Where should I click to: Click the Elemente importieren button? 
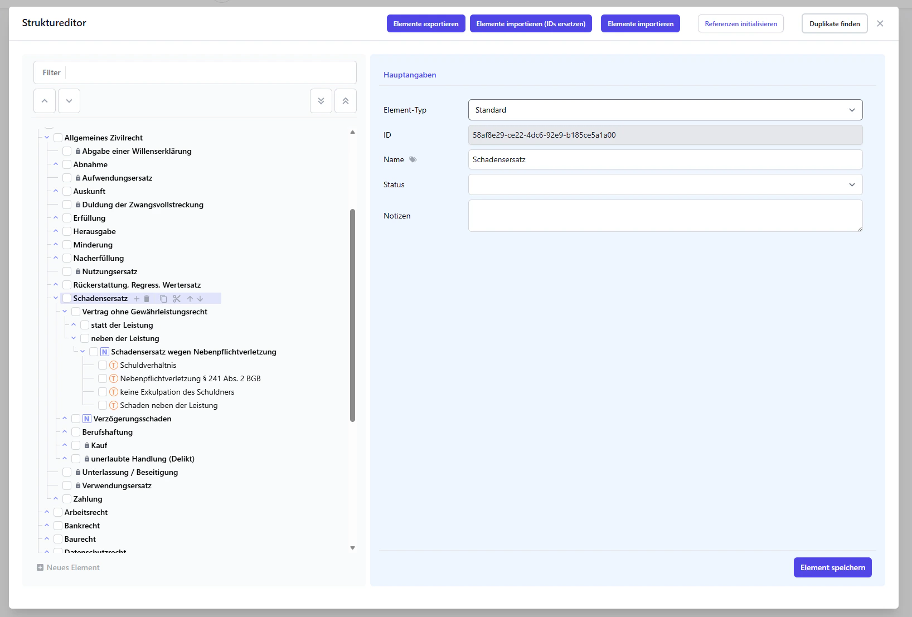click(x=641, y=23)
